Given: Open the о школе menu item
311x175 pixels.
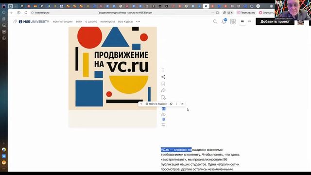Looking at the screenshot, I should tap(91, 21).
